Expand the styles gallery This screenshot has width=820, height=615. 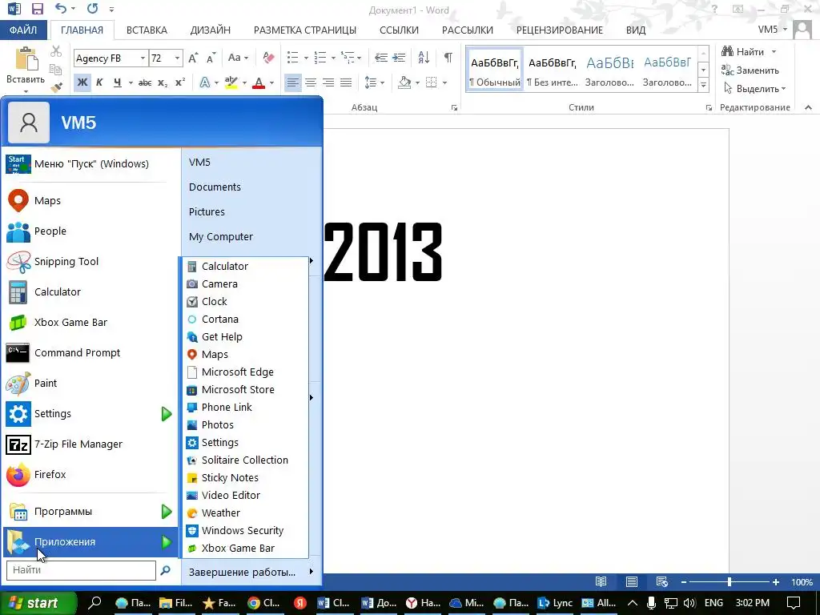coord(704,85)
